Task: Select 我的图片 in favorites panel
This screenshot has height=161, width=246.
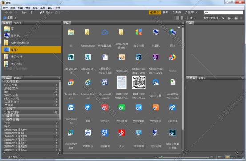Action: (x=32, y=64)
